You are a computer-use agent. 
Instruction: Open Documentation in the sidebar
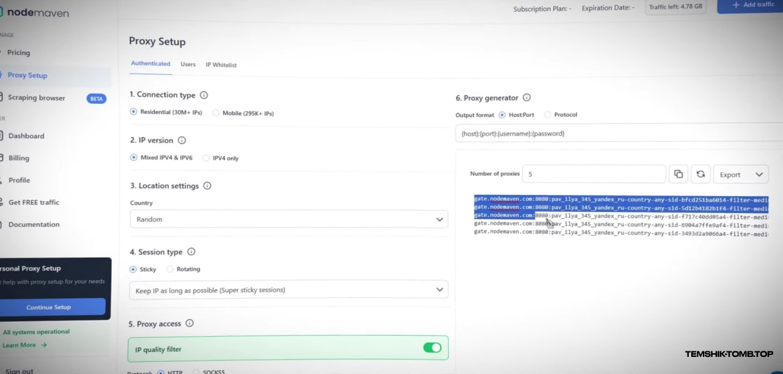point(34,224)
